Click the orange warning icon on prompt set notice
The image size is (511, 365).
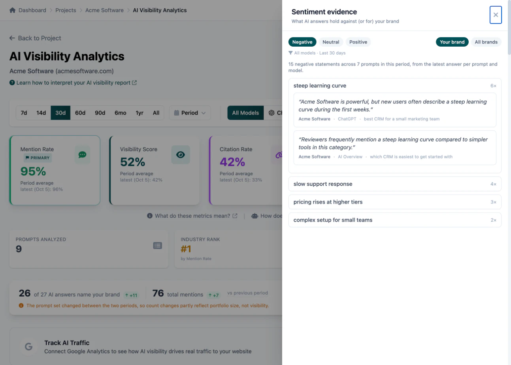click(21, 305)
